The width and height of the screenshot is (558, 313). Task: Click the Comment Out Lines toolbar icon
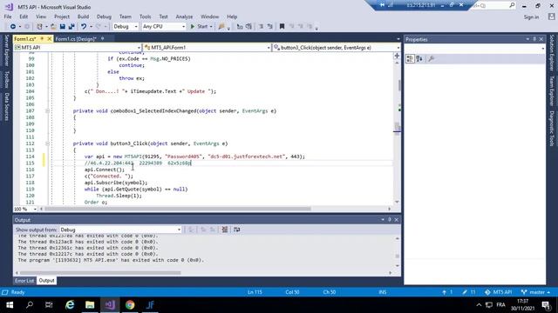coord(240,27)
